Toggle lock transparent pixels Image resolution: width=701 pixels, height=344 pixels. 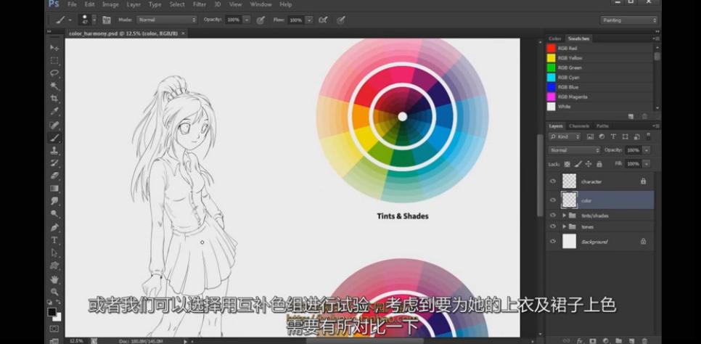[567, 164]
